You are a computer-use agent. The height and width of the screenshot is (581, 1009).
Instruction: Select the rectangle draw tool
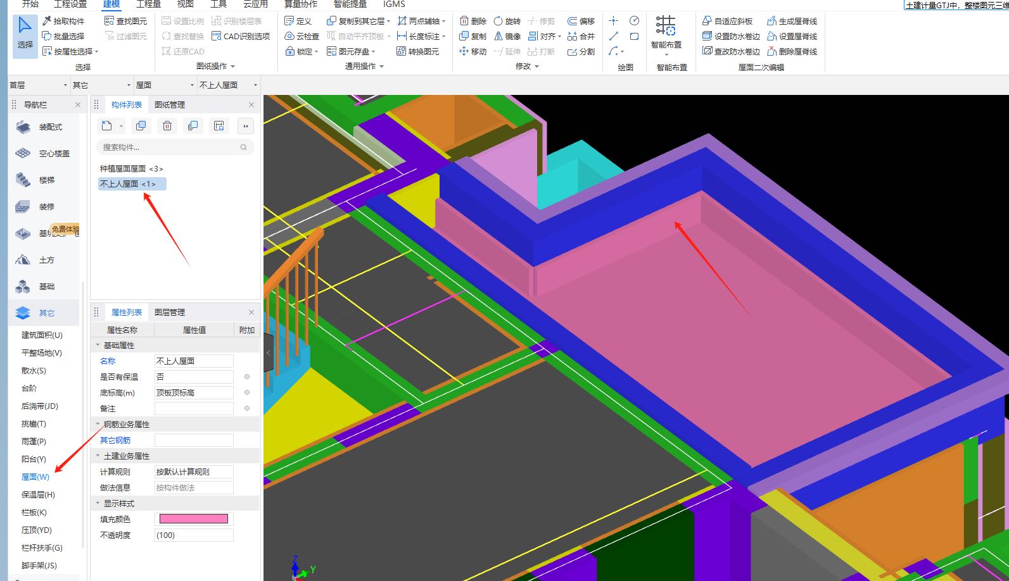[x=634, y=36]
